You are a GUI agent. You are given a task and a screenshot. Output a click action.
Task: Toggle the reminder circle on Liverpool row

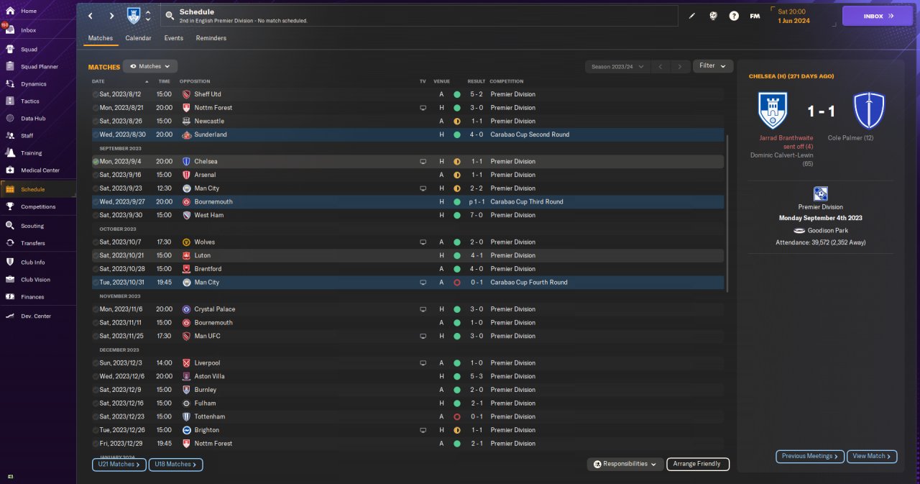tap(96, 363)
